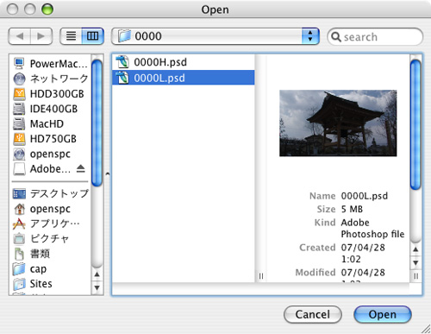The height and width of the screenshot is (334, 431).
Task: Click the 0000H.psd Photoshop file icon
Action: [x=122, y=62]
